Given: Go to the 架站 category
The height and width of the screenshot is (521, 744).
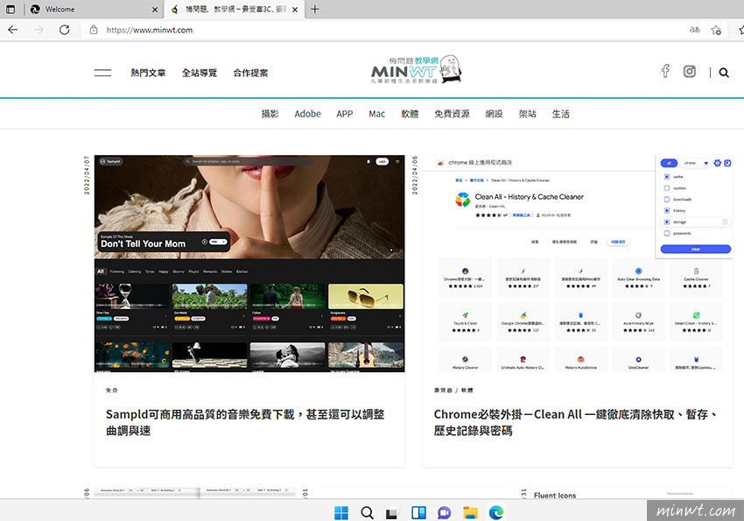Looking at the screenshot, I should point(527,114).
